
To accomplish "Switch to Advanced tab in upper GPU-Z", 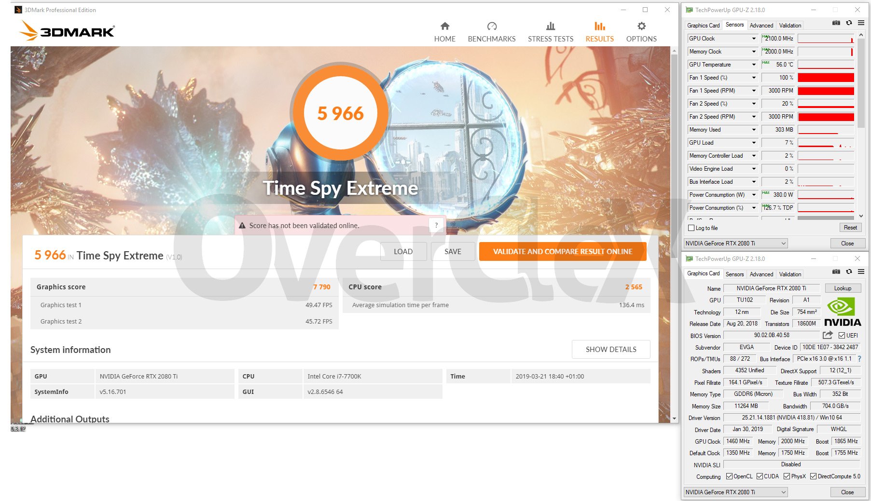I will [761, 25].
